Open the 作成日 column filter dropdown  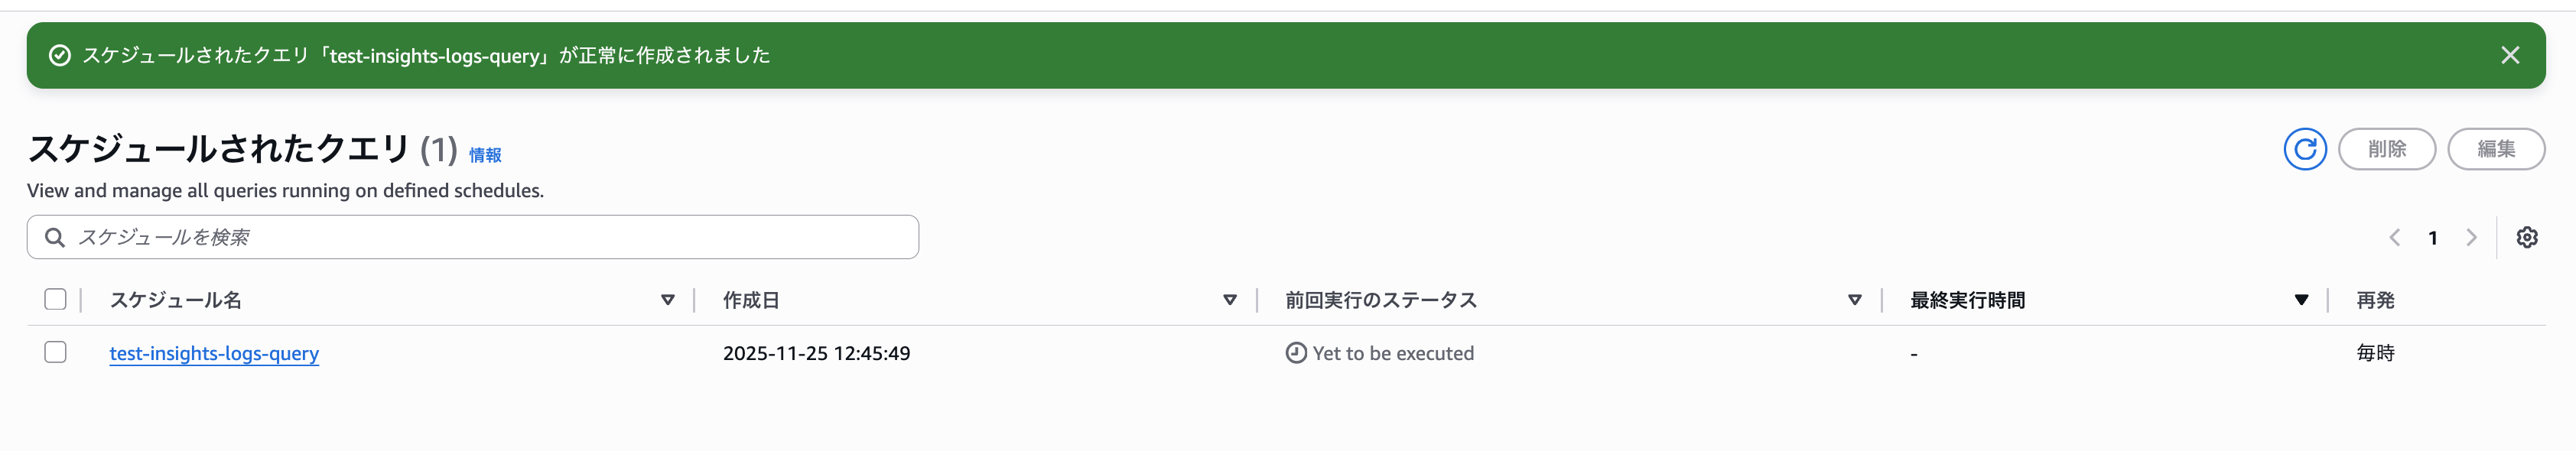[x=1228, y=300]
